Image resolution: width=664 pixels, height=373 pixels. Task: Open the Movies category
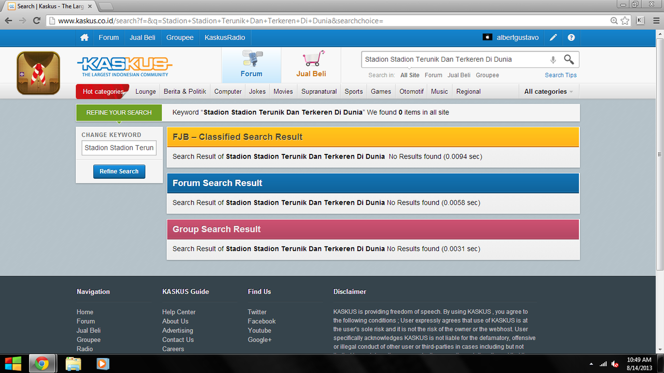[x=283, y=92]
